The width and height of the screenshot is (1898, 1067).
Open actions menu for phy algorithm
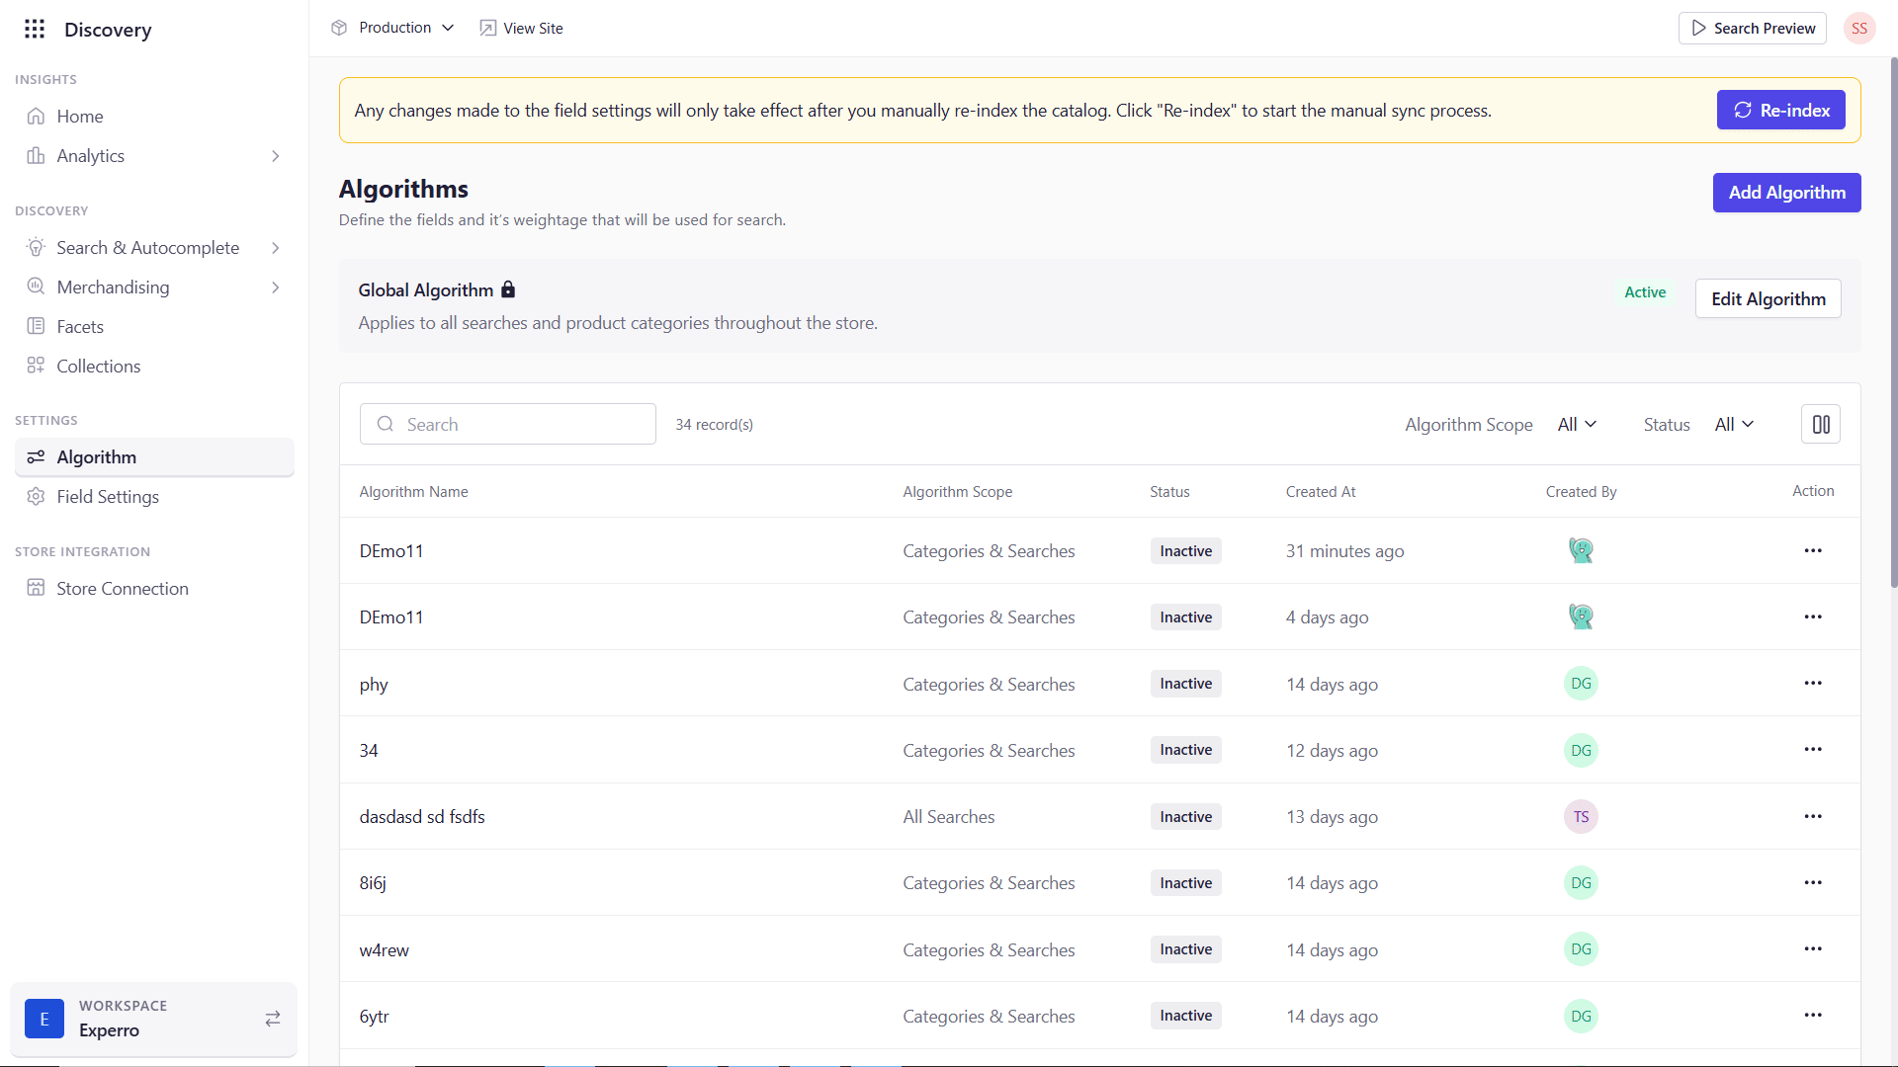click(1812, 684)
